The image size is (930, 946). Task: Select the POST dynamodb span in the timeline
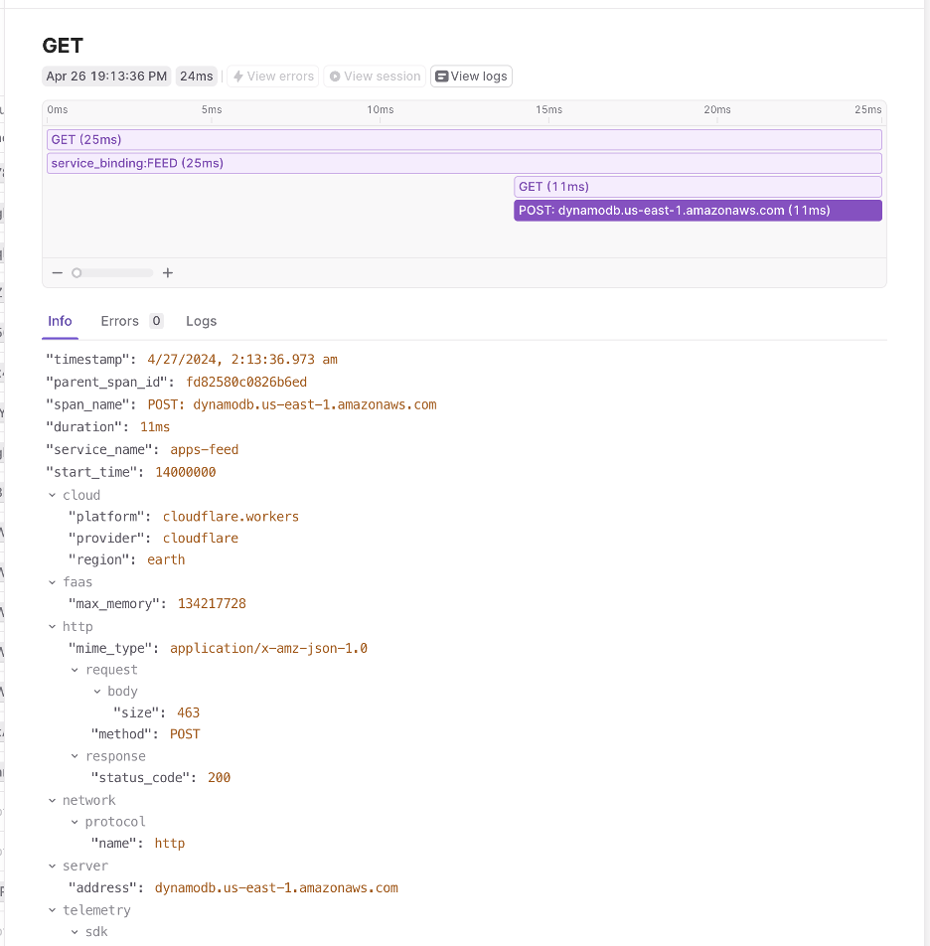[696, 210]
